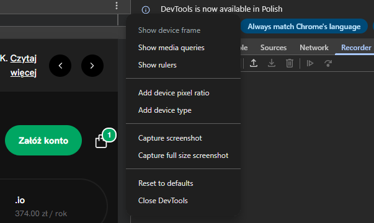This screenshot has width=374, height=223.
Task: Open the device toolbar three-dot menu
Action: [x=117, y=6]
